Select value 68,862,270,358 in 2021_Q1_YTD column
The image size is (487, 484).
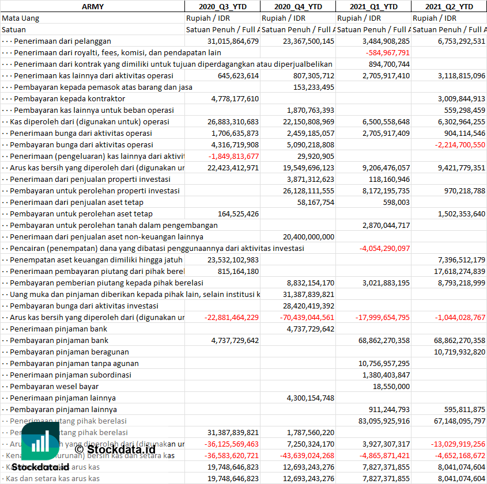[x=384, y=341]
